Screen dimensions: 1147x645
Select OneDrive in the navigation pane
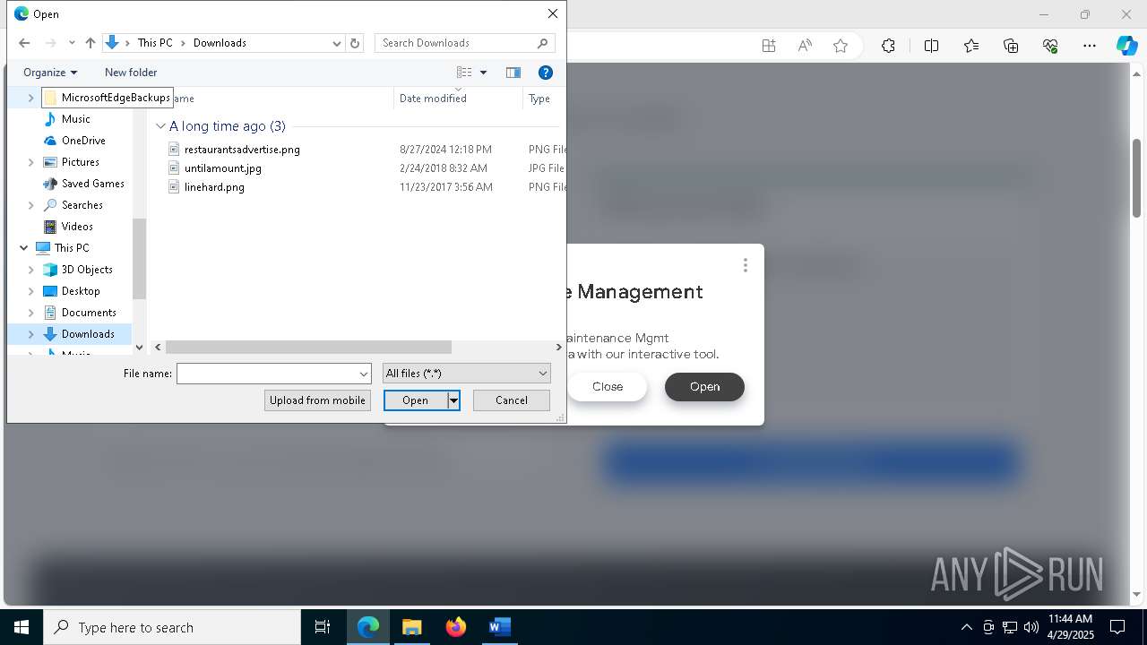(83, 141)
